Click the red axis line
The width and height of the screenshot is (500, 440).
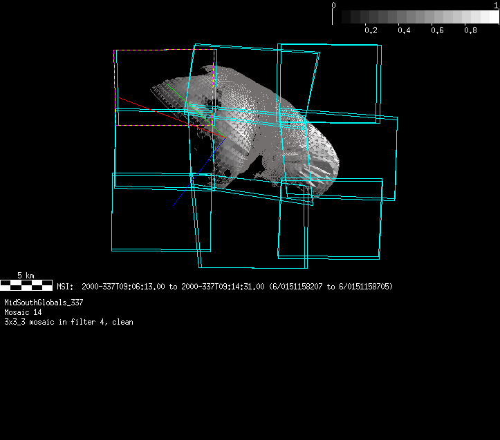[x=152, y=109]
